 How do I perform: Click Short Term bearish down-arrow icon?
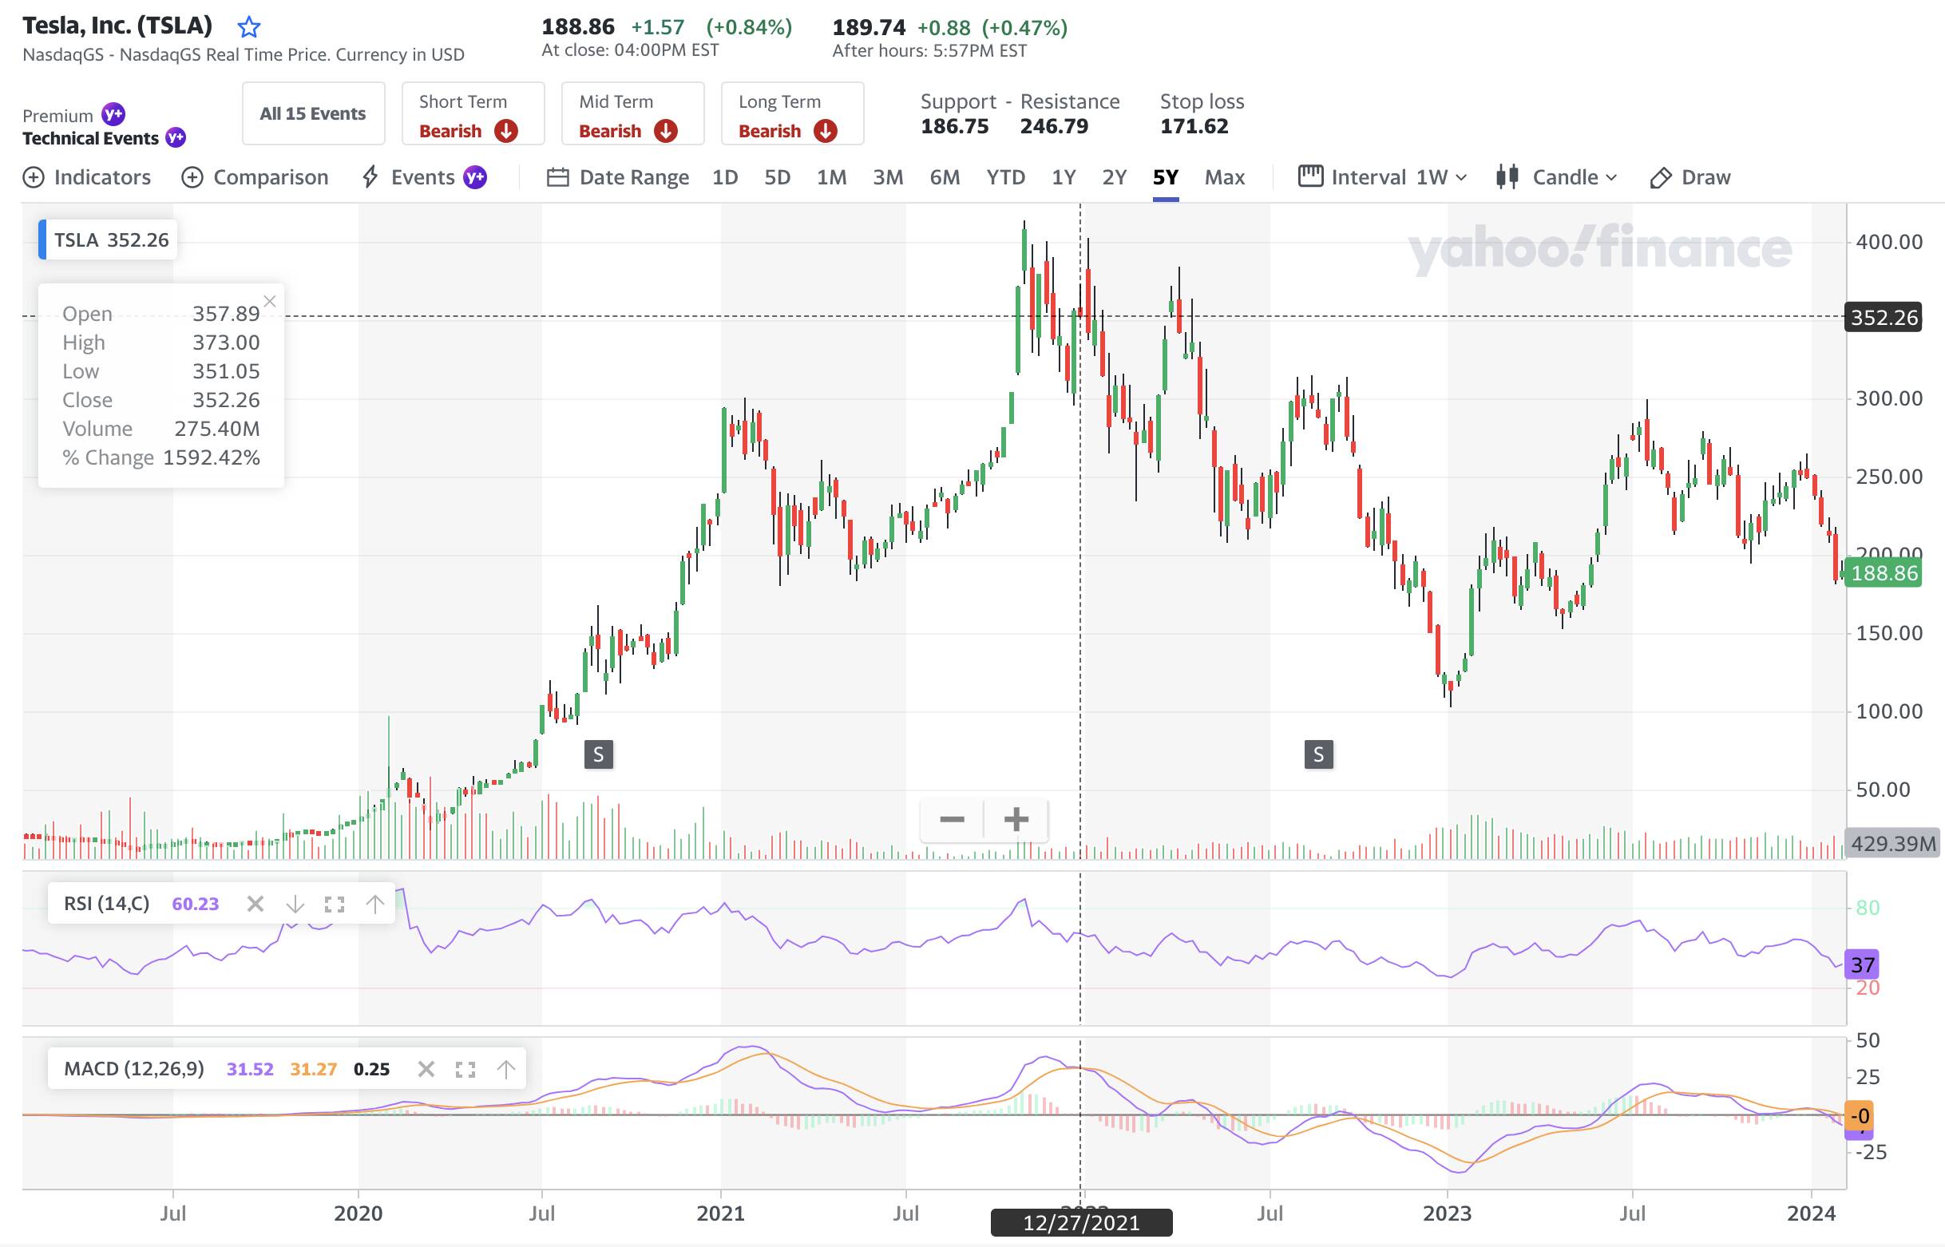pyautogui.click(x=506, y=130)
